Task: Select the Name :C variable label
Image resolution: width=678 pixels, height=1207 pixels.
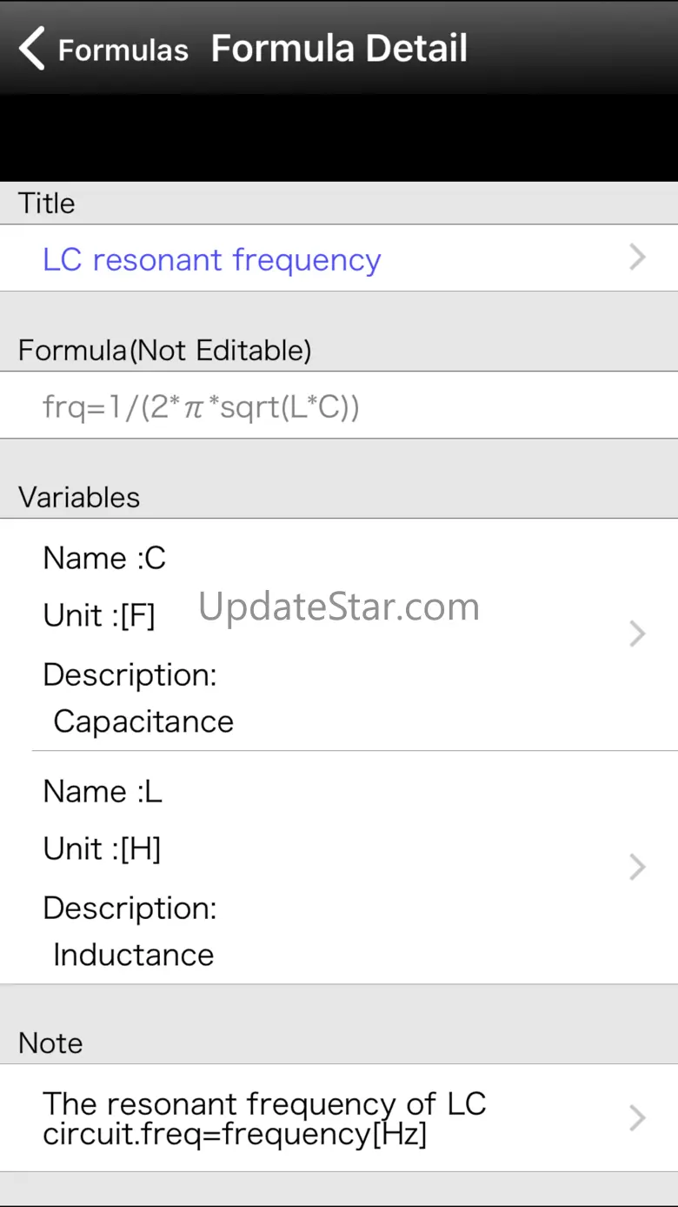Action: click(x=104, y=558)
